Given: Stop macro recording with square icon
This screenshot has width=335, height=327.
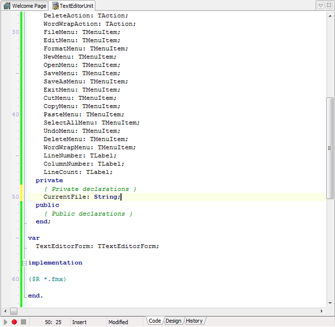Looking at the screenshot, I should (23, 322).
